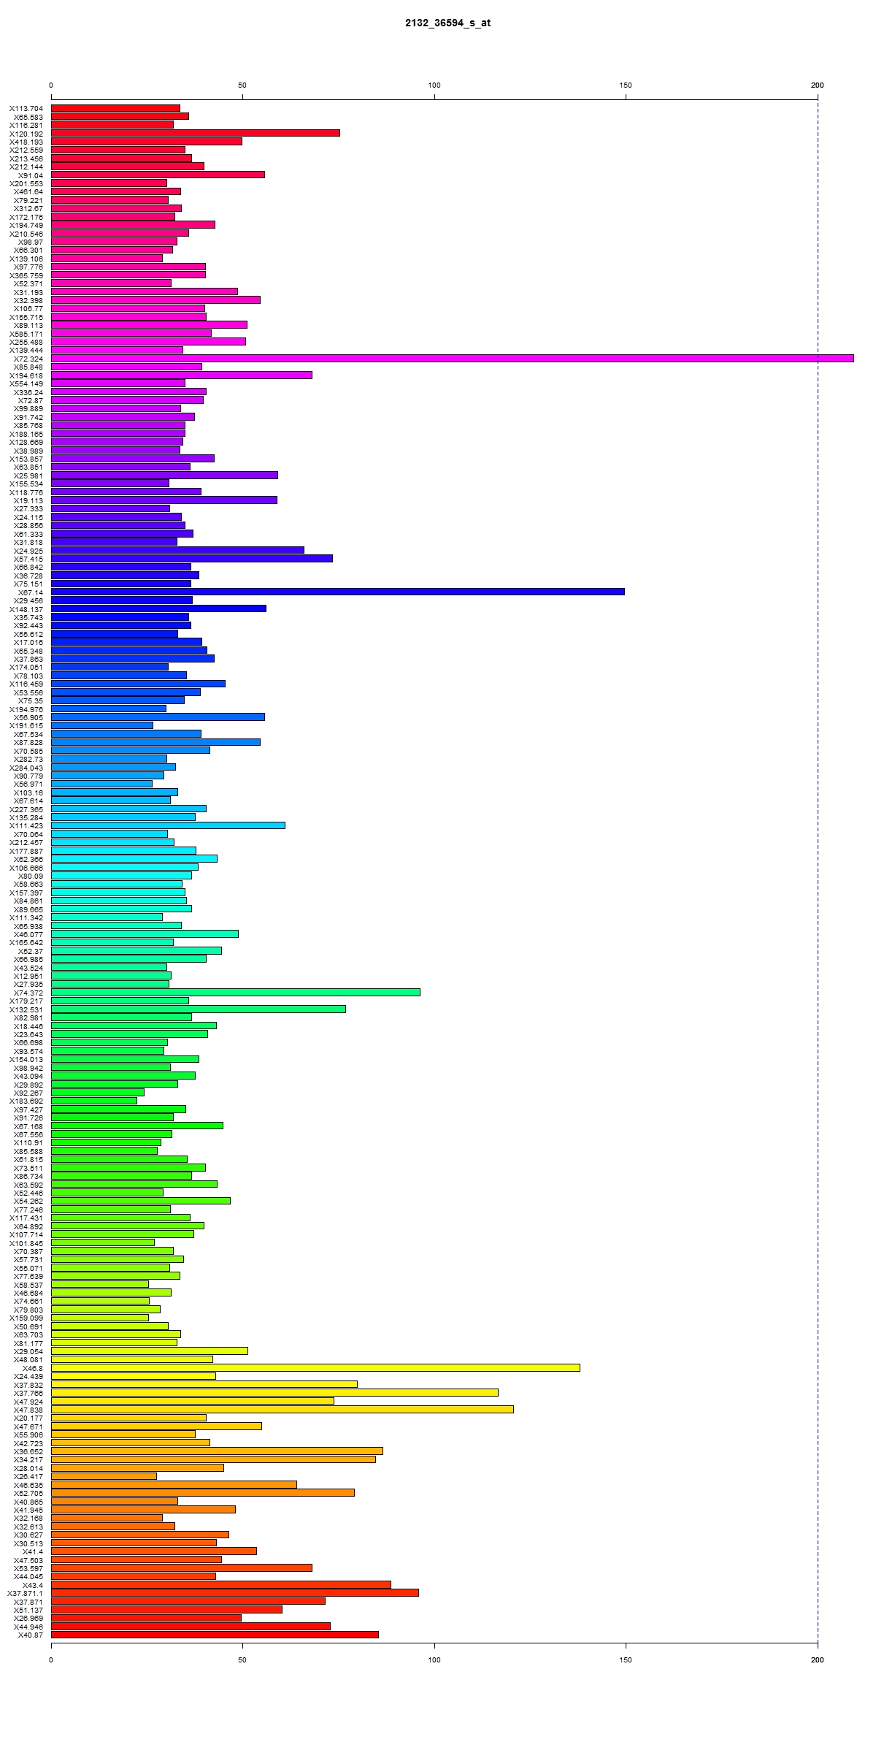
Task: Select the X148.137 row label
Action: click(26, 609)
